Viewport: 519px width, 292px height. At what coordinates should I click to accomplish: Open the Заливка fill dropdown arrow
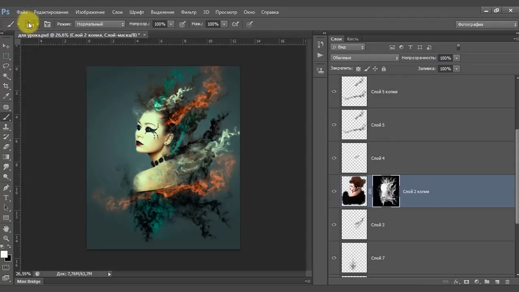point(457,69)
